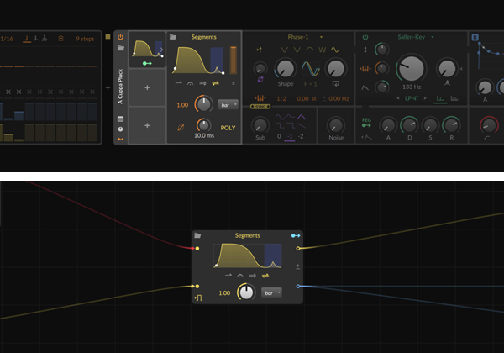This screenshot has width=504, height=353.
Task: Click the Segments modulator thumbnail slot
Action: 147,50
